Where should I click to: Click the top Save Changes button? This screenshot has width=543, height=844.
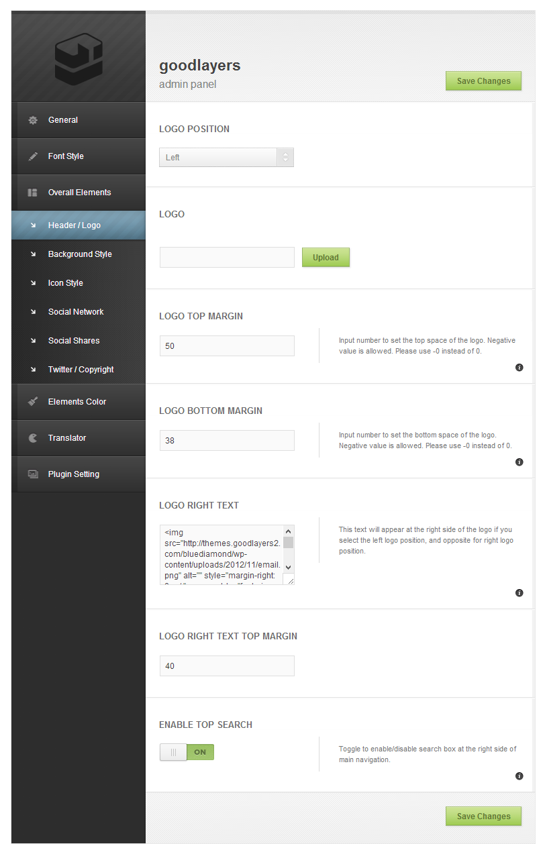483,81
